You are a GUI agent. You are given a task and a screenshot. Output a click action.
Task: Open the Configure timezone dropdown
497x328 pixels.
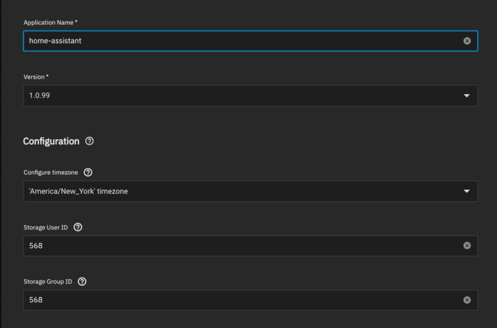coord(250,191)
